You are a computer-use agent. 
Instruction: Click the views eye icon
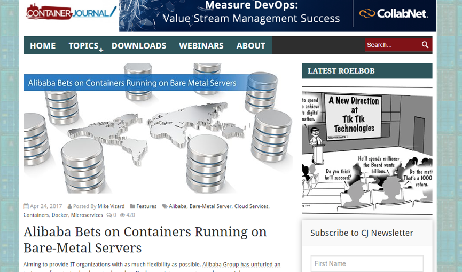(122, 215)
